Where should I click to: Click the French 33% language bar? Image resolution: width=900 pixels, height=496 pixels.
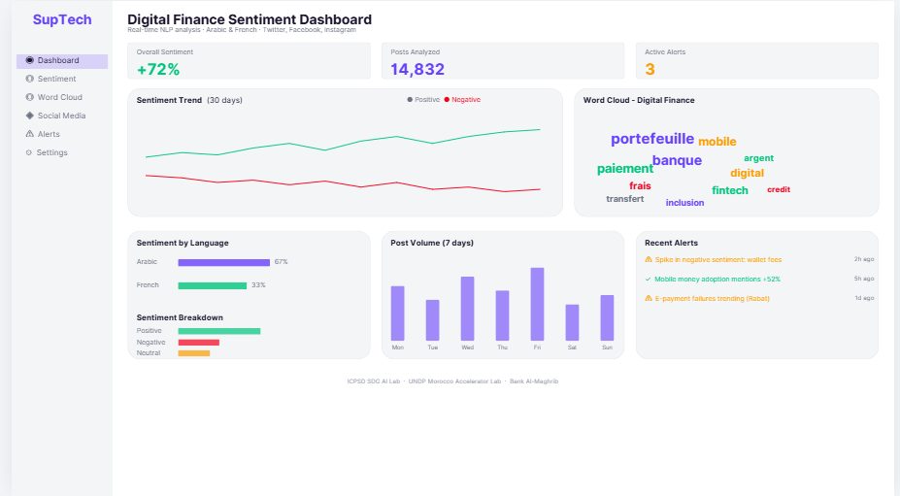[x=213, y=286]
